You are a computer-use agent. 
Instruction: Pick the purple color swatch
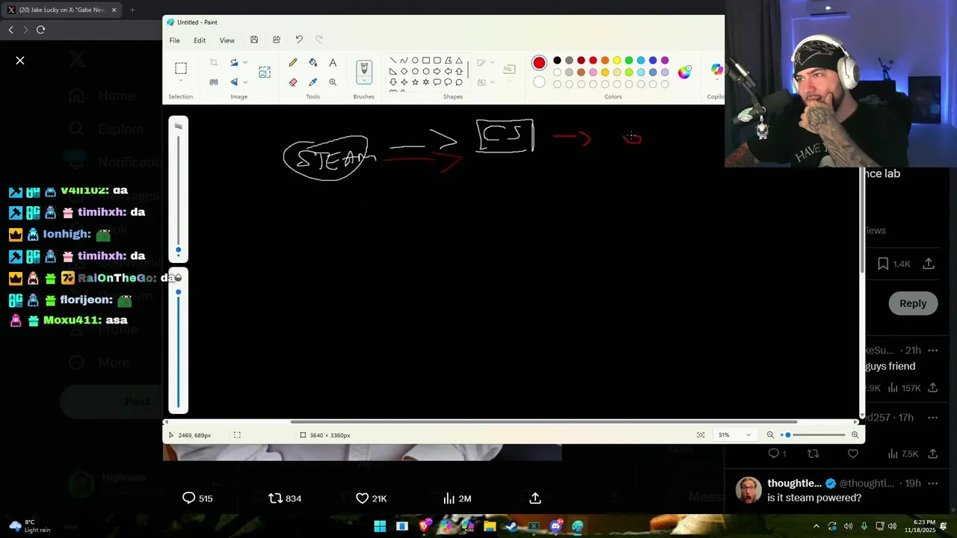coord(665,61)
